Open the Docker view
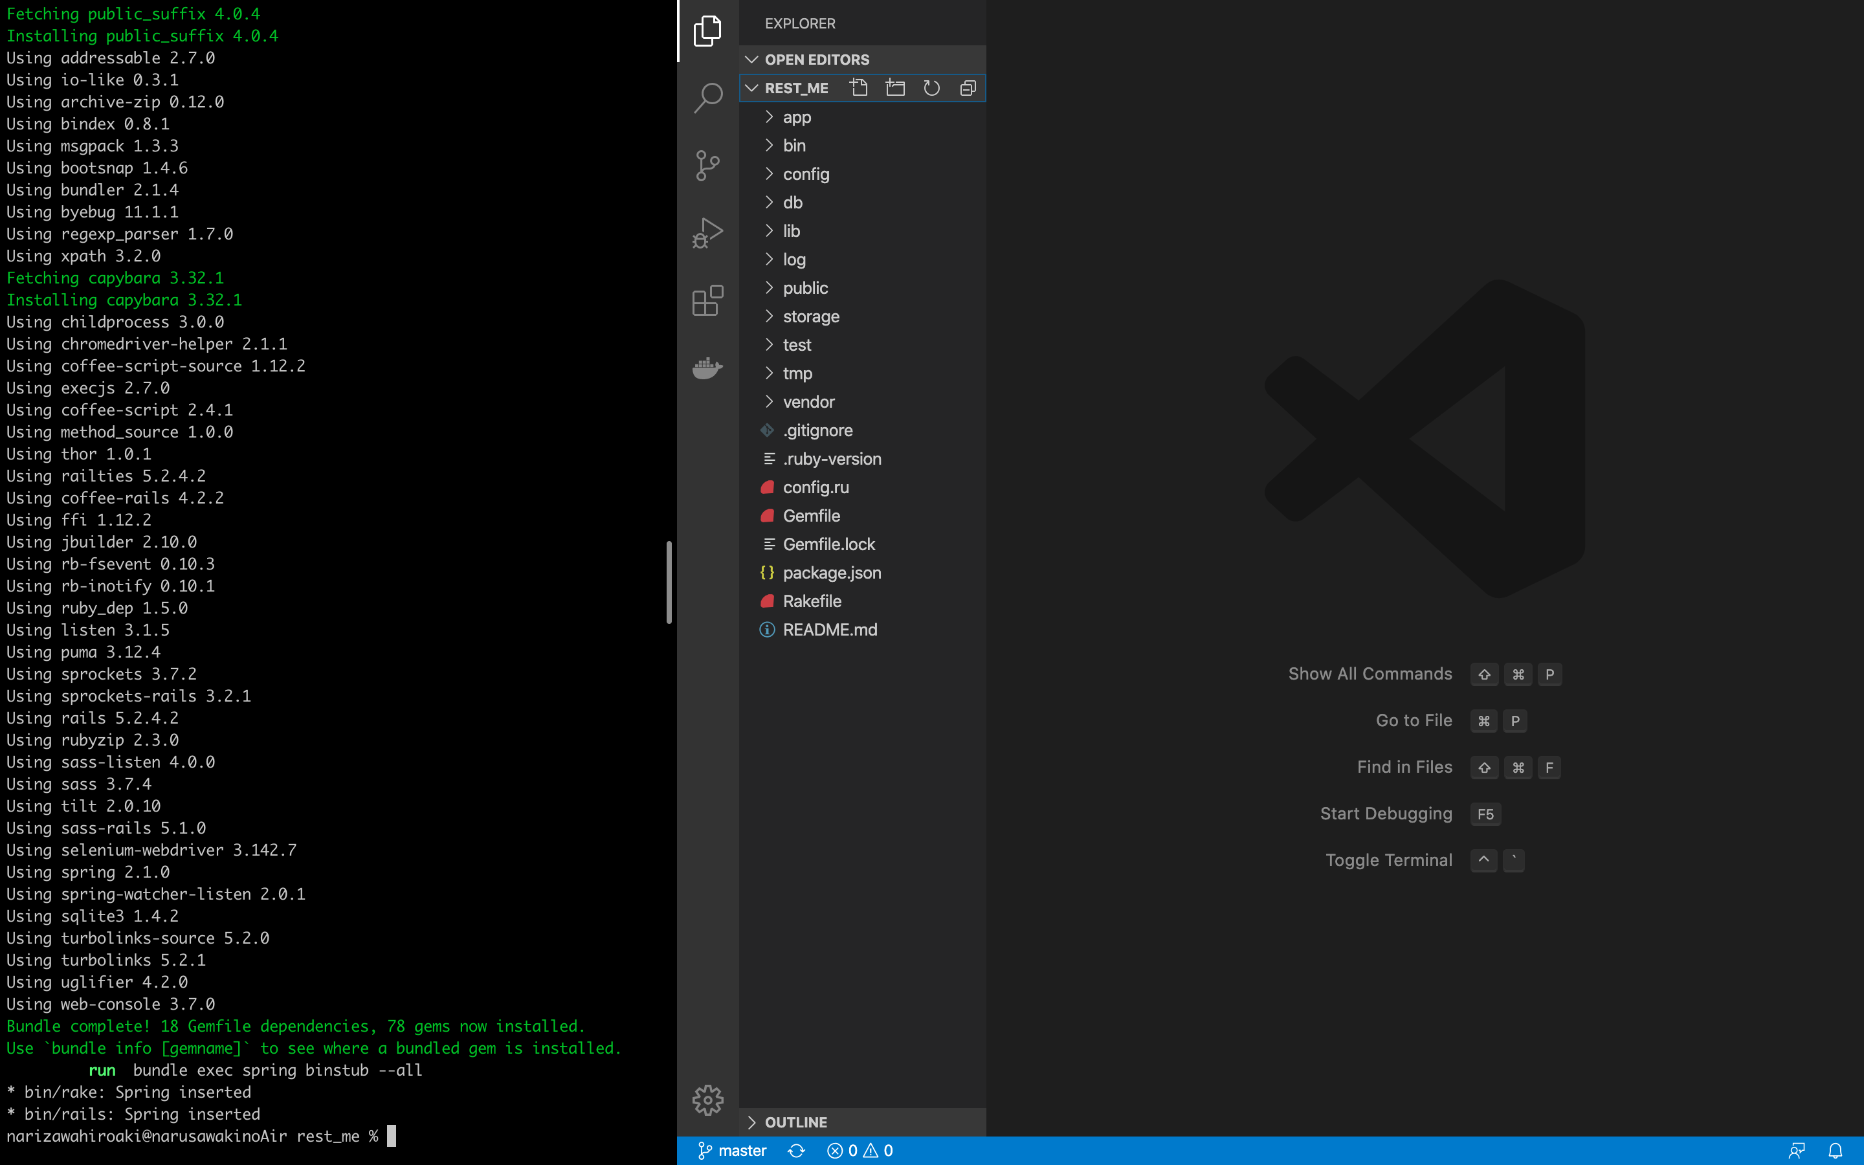1864x1165 pixels. (x=707, y=368)
